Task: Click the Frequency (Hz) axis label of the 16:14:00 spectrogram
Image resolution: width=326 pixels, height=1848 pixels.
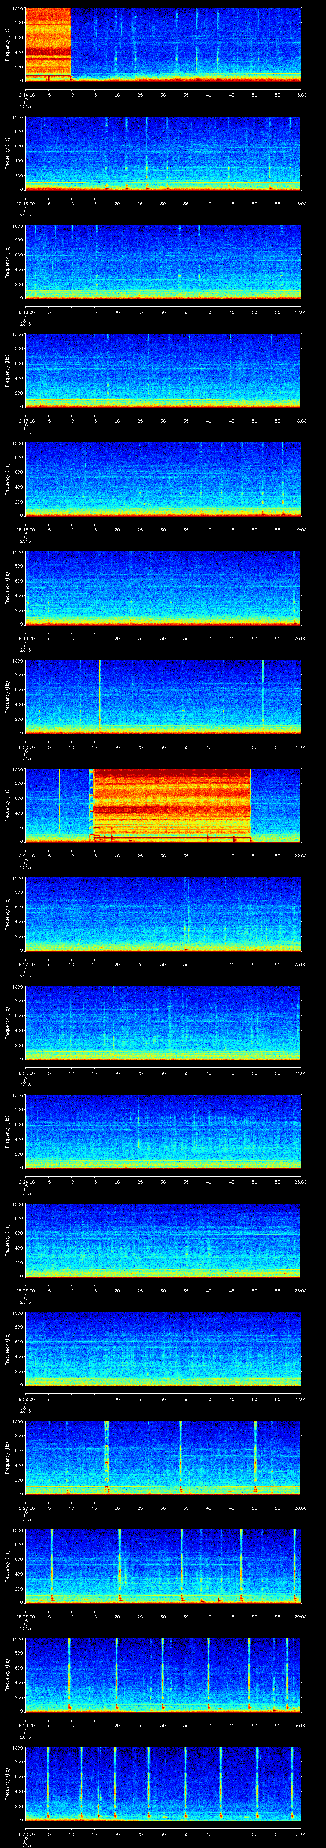Action: tap(7, 45)
